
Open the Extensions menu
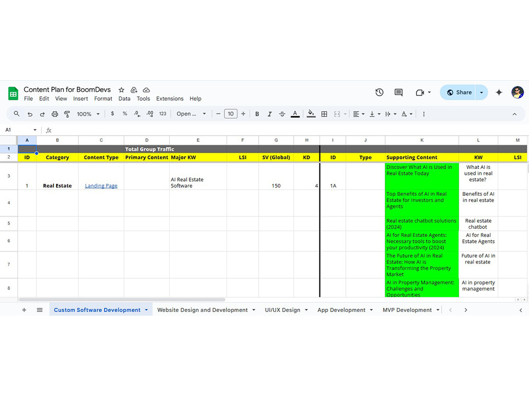[170, 99]
